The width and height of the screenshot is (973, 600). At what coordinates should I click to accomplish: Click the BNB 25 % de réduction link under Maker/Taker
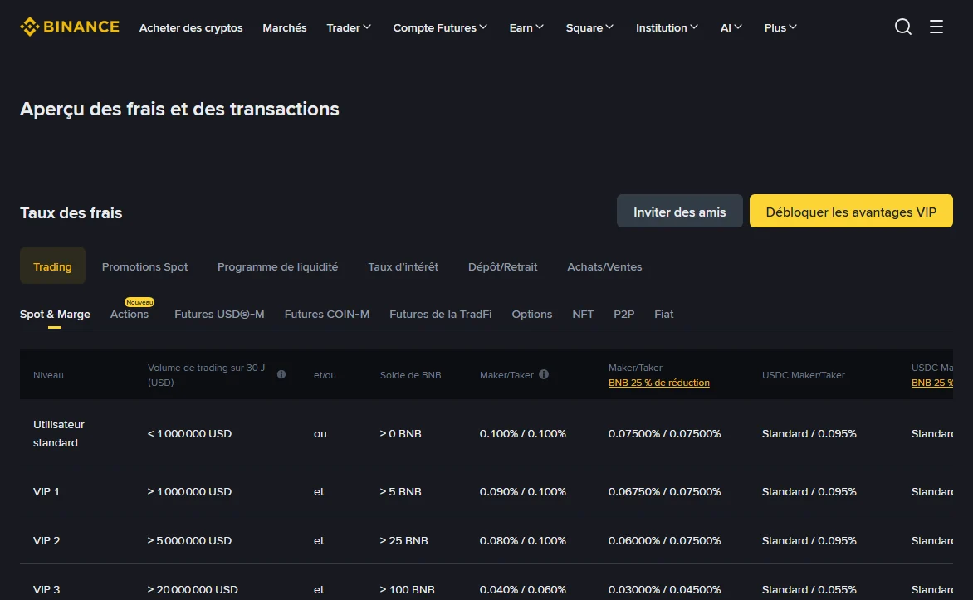point(658,383)
